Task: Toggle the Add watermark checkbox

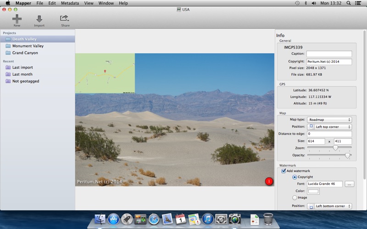Action: point(284,171)
